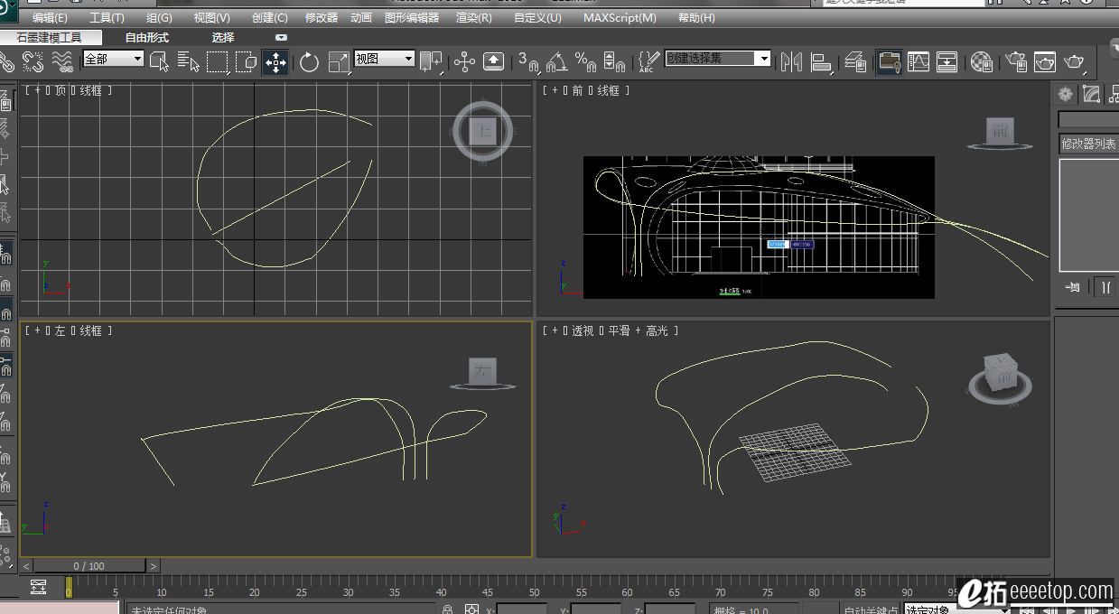Open the 编辑(E) menu

point(50,17)
